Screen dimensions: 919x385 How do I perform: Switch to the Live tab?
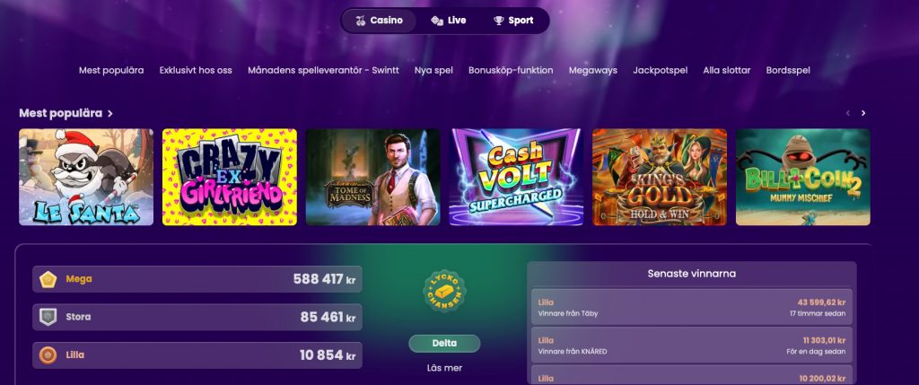pyautogui.click(x=449, y=21)
